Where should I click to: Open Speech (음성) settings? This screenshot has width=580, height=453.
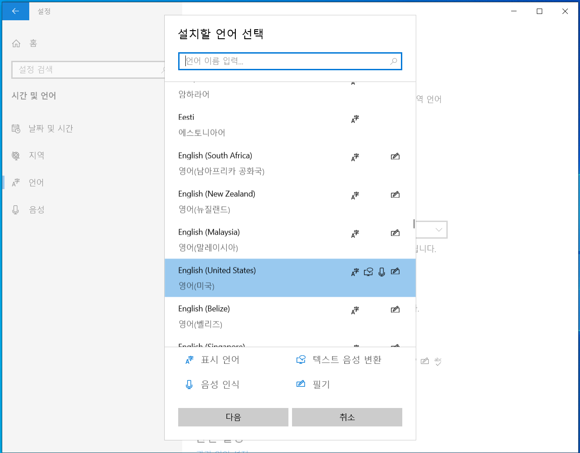[x=83, y=209]
